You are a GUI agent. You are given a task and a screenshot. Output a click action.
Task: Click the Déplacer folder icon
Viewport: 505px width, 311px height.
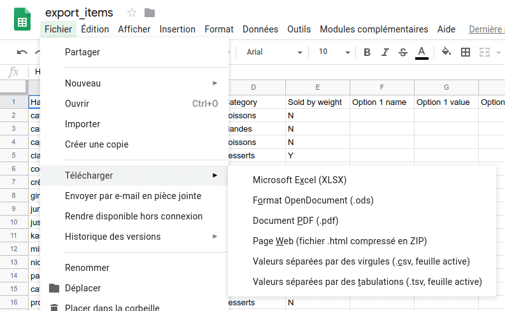[54, 288]
